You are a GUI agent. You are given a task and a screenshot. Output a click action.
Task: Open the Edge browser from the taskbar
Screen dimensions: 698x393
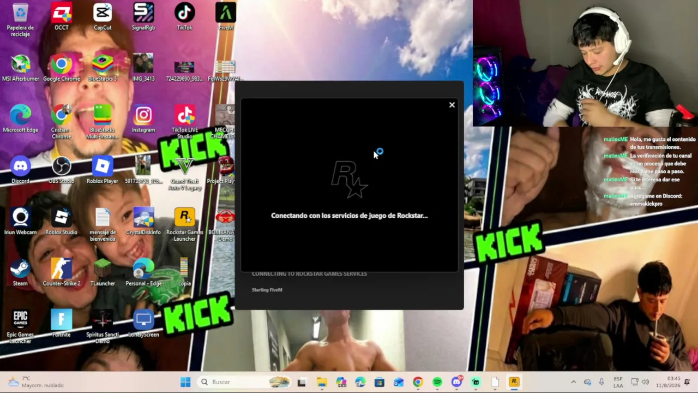click(360, 382)
